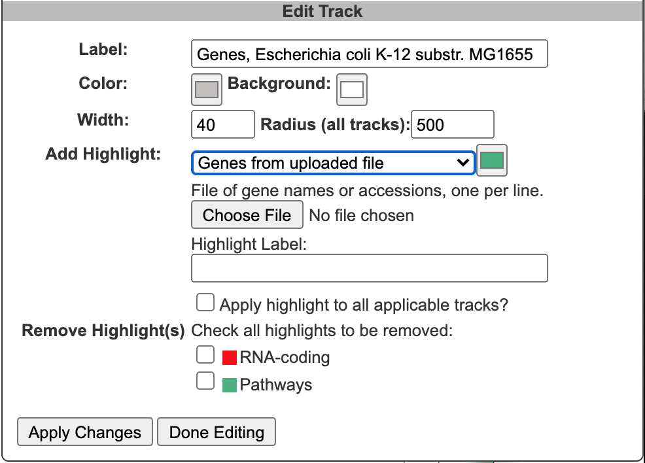Click the Radius all tracks field
This screenshot has width=645, height=463.
[453, 124]
